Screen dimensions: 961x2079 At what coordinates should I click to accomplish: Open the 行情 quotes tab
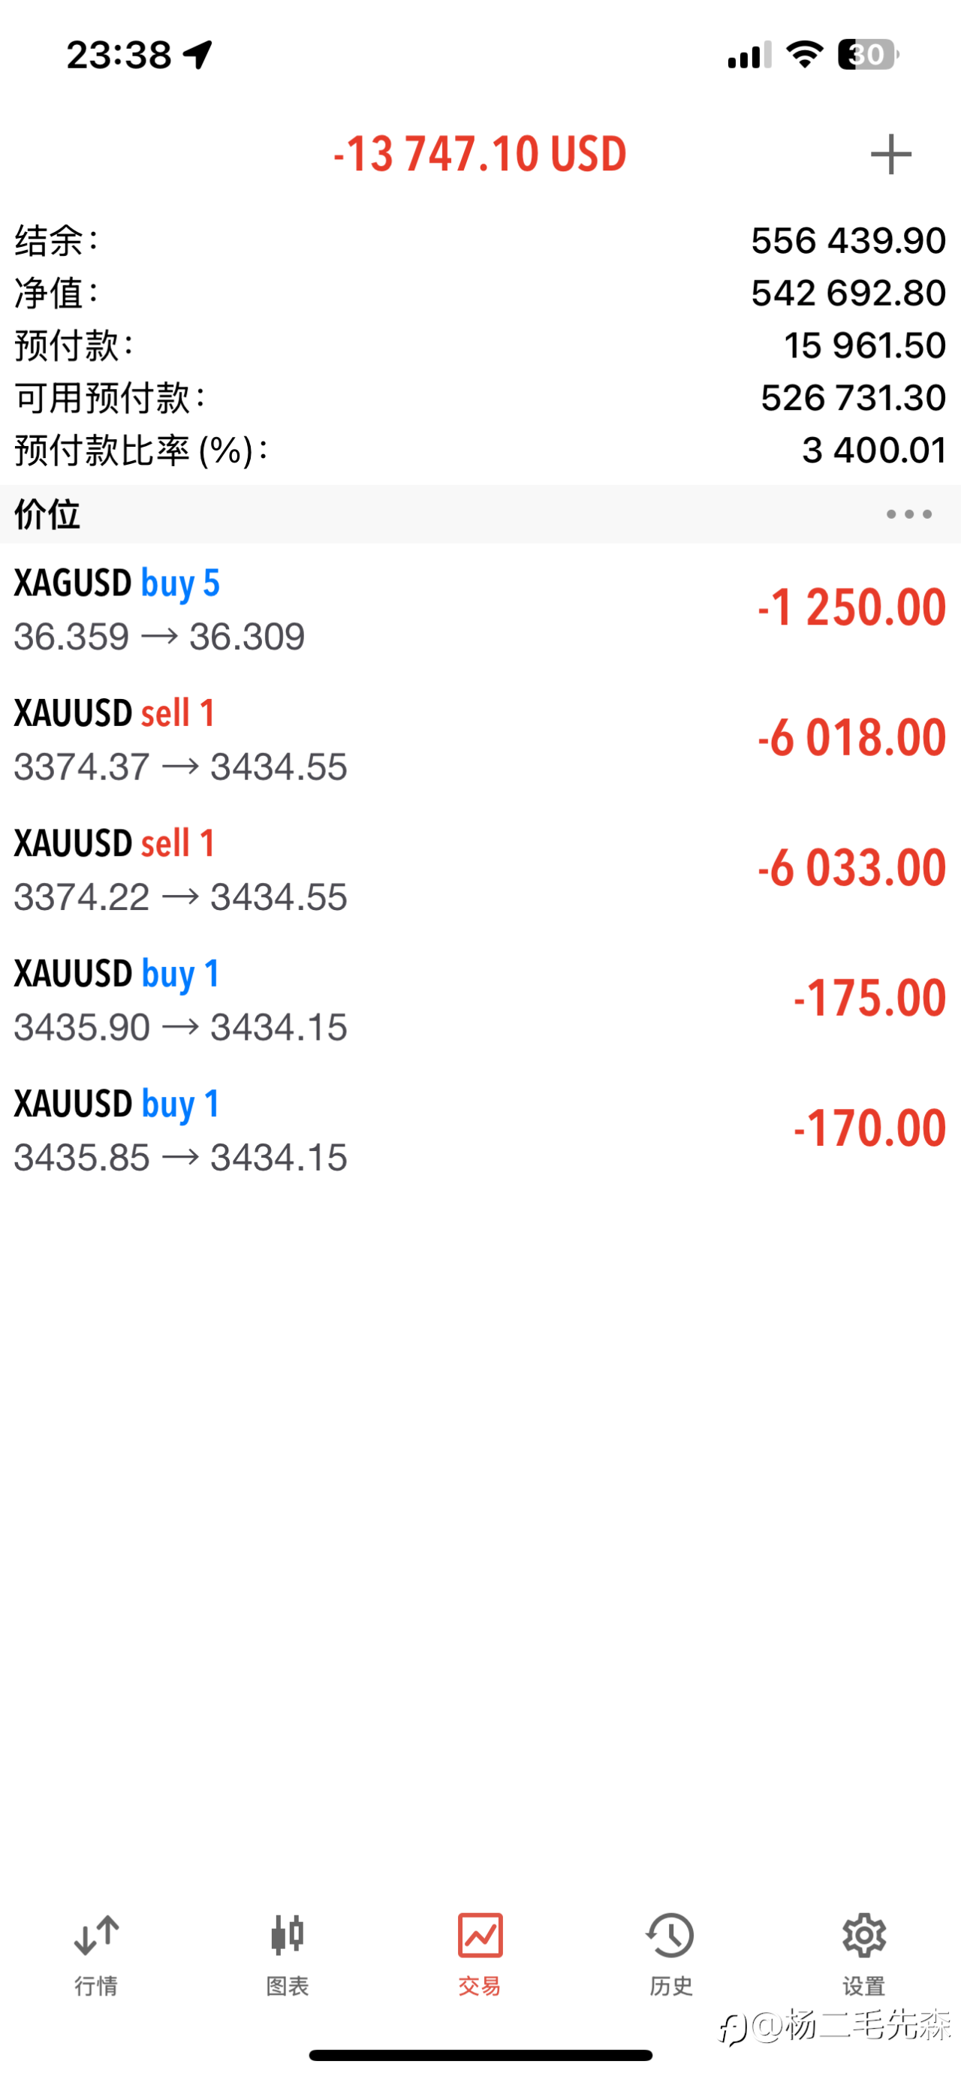[96, 1954]
